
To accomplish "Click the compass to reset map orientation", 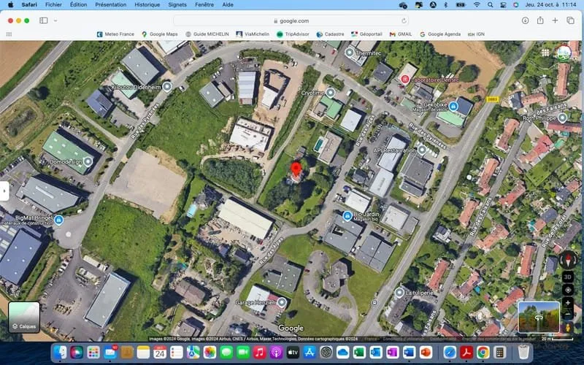I will pos(568,260).
